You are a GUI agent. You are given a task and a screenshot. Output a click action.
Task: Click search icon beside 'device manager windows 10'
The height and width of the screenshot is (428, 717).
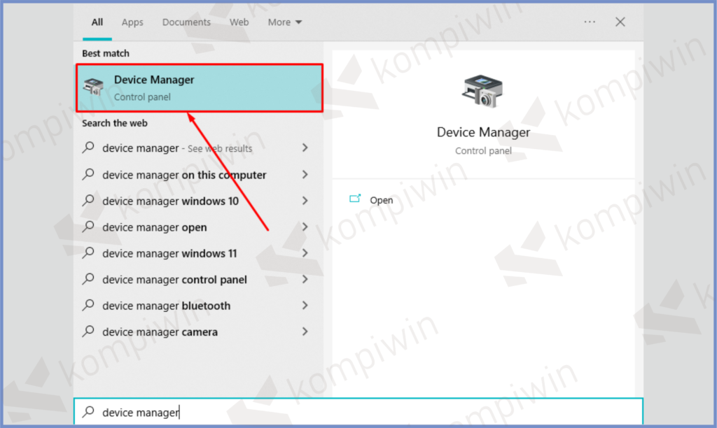pyautogui.click(x=88, y=201)
